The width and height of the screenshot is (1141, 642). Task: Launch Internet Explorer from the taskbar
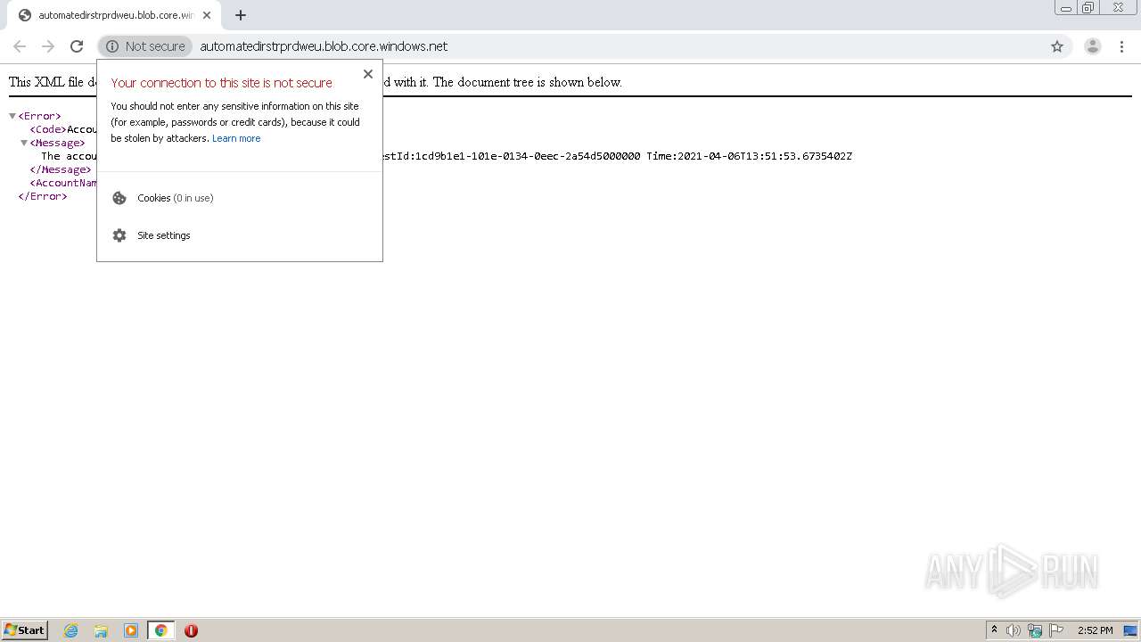pyautogui.click(x=71, y=630)
